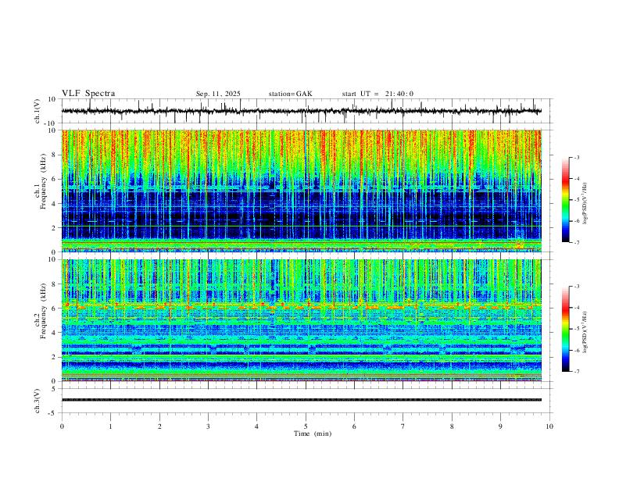Screen dimensions: 619x478
Task: Click the "Time (min)" axis label
Action: 313,433
